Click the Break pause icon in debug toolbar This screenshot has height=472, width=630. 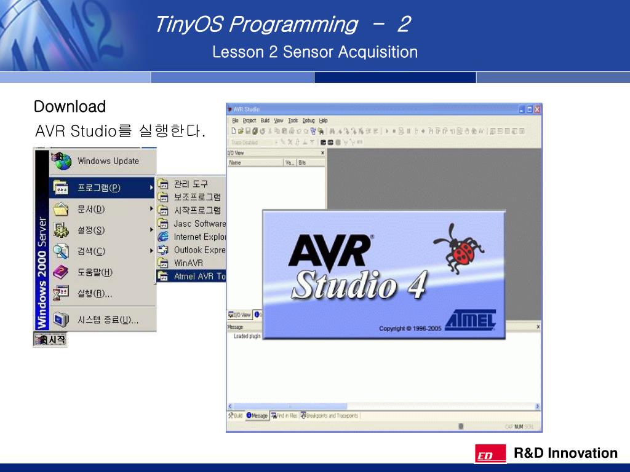click(409, 131)
